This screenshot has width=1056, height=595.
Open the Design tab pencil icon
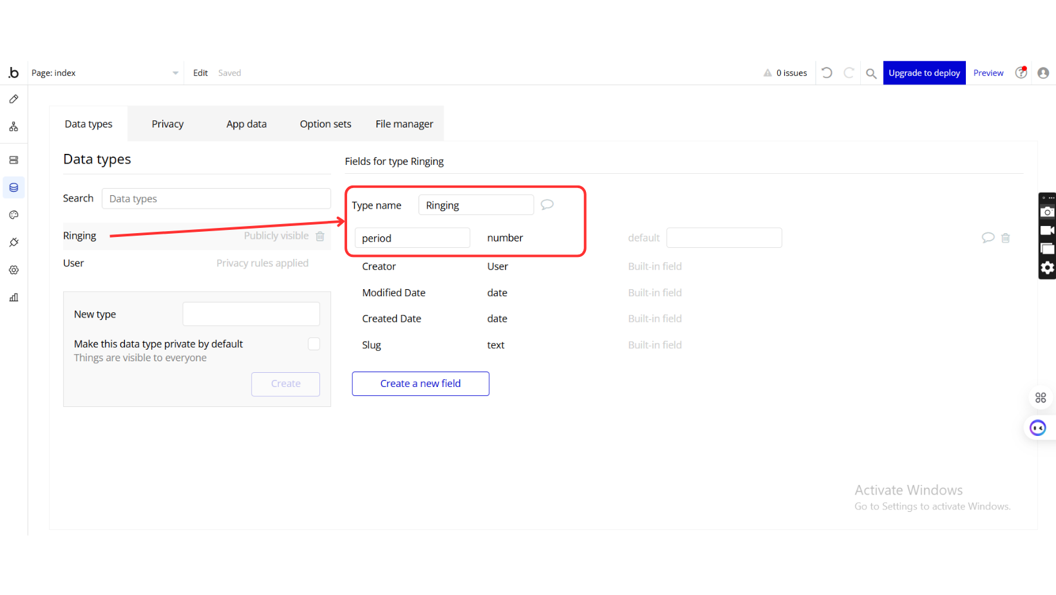click(14, 99)
